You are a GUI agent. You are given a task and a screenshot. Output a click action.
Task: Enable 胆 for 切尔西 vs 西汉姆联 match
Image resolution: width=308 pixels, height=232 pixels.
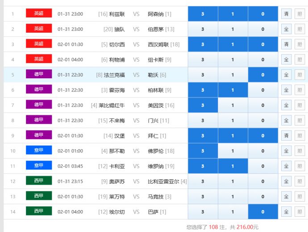[x=300, y=44]
